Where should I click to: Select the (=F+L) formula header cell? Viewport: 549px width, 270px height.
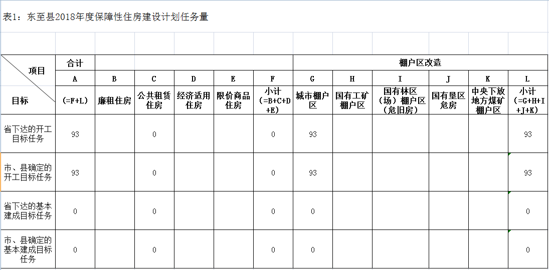[x=75, y=100]
